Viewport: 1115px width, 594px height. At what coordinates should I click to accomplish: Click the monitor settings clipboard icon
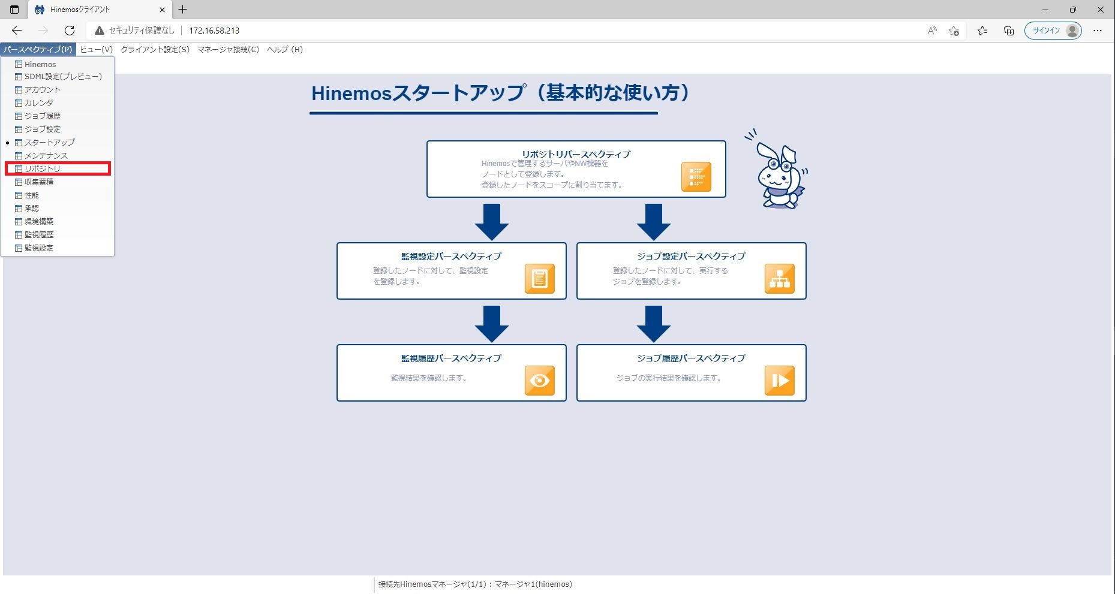539,279
